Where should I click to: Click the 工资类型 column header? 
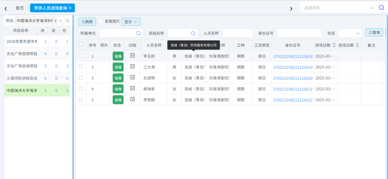(x=262, y=45)
